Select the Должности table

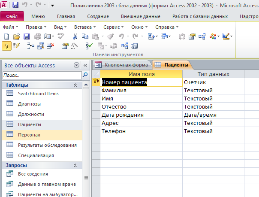coord(42,114)
